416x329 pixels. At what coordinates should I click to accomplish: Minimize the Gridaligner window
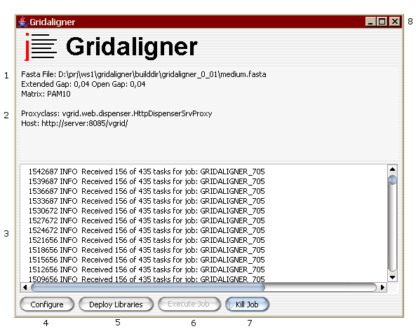[x=371, y=22]
